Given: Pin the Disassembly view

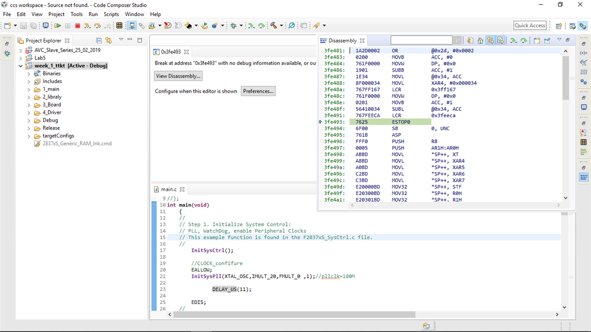Looking at the screenshot, I should tap(546, 40).
